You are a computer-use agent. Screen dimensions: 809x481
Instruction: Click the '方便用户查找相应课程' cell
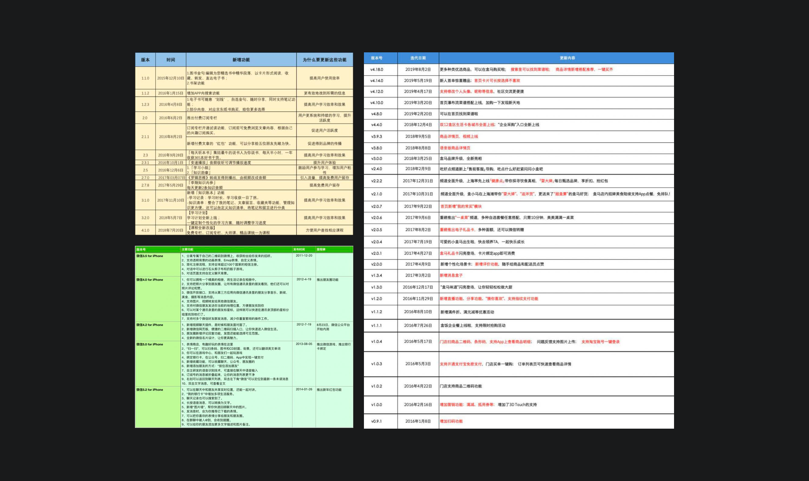pos(325,230)
